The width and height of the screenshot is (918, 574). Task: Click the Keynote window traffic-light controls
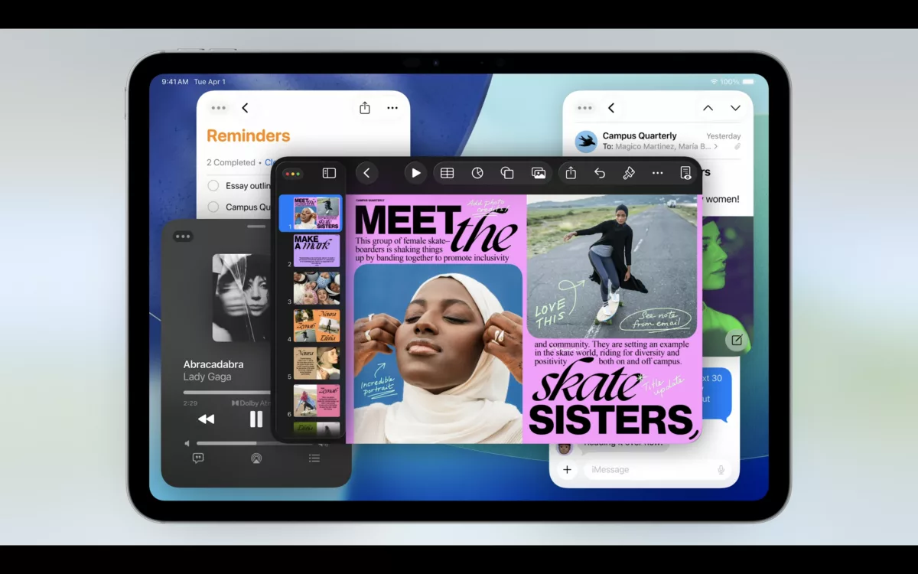coord(293,174)
